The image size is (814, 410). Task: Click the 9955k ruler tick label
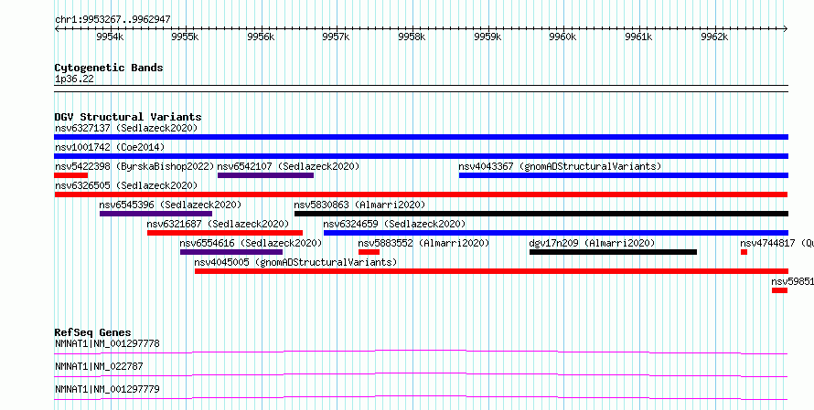click(186, 37)
